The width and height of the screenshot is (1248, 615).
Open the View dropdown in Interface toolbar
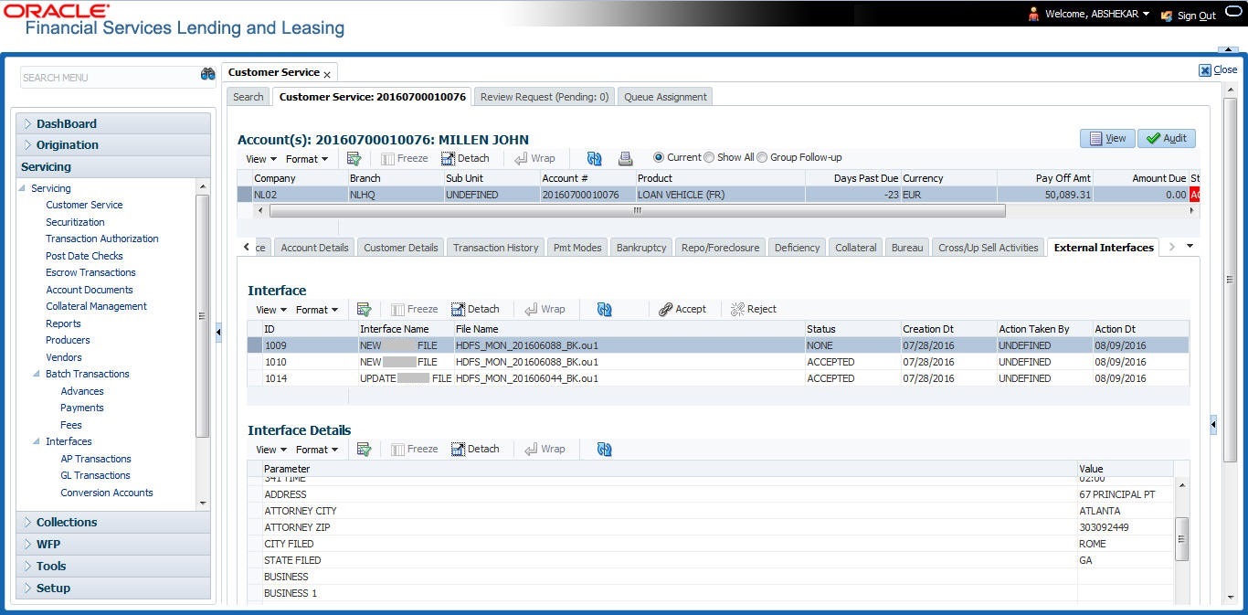[x=270, y=310]
